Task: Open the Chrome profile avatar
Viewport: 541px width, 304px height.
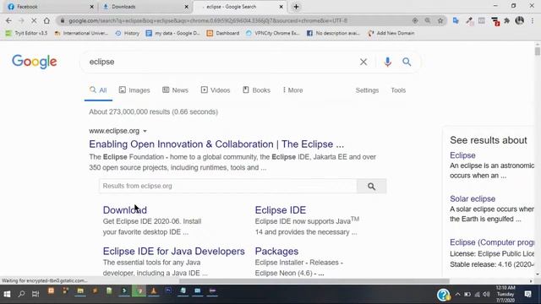Action: pyautogui.click(x=520, y=20)
